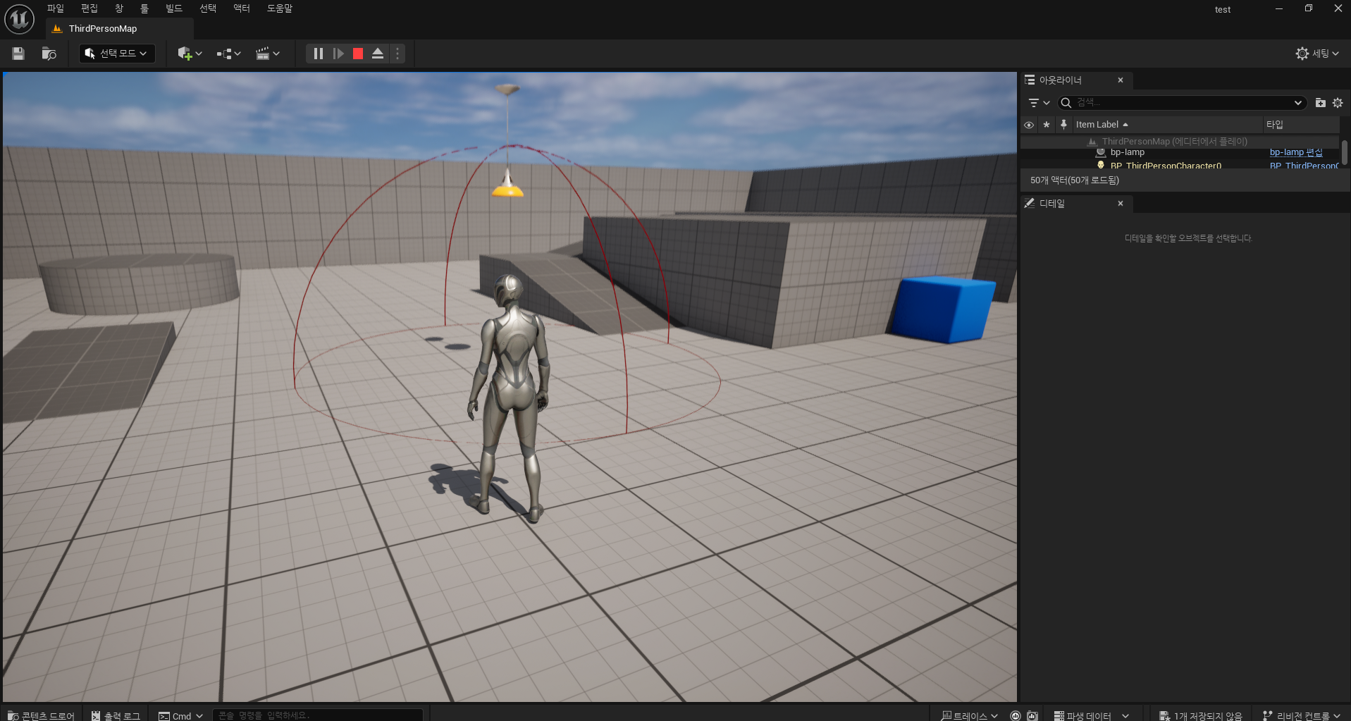
Task: Click the console command input field
Action: pyautogui.click(x=317, y=715)
